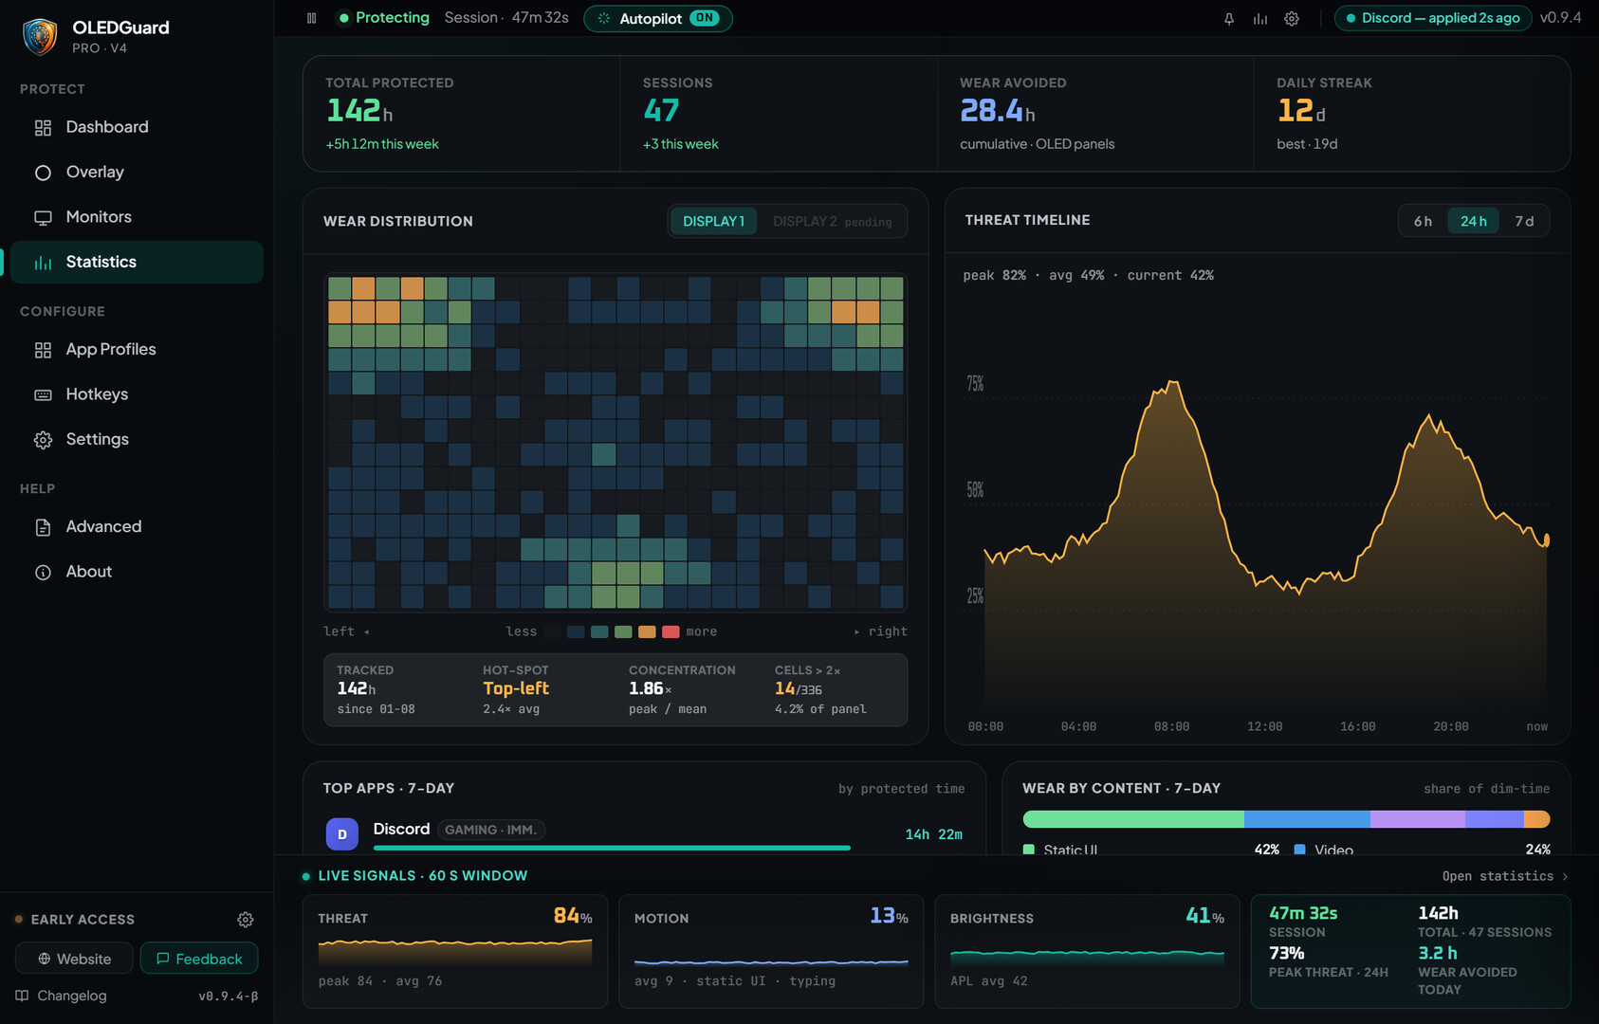Toggle the Autopilot ON switch
The height and width of the screenshot is (1024, 1599).
(x=705, y=18)
